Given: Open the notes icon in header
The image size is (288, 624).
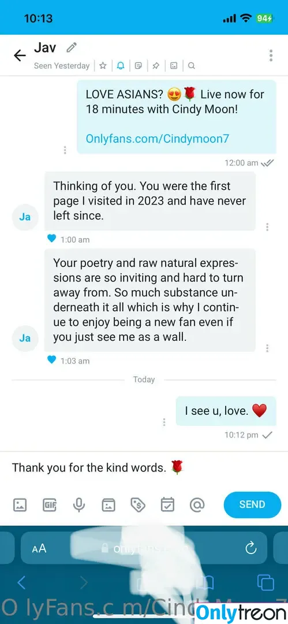Looking at the screenshot, I should [x=138, y=66].
